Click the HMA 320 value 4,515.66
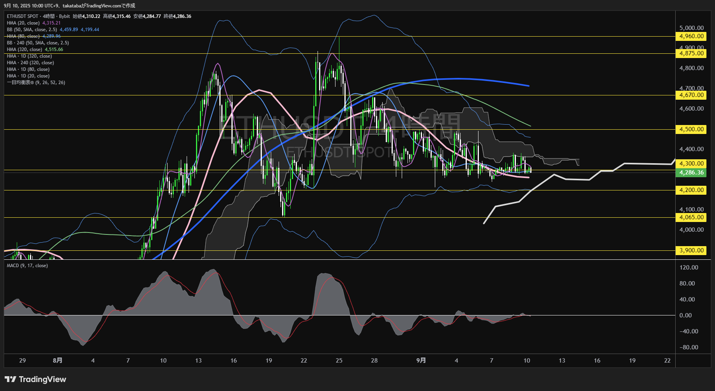 point(54,49)
